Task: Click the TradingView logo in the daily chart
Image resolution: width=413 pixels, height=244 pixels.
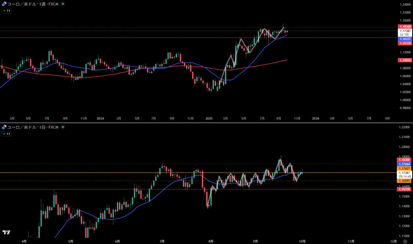Action: 6,232
